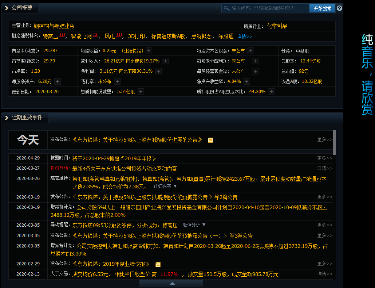Viewport: 375px width, 288px height.
Task: Expand the plus next to 每股净资产
Action: (x=58, y=81)
